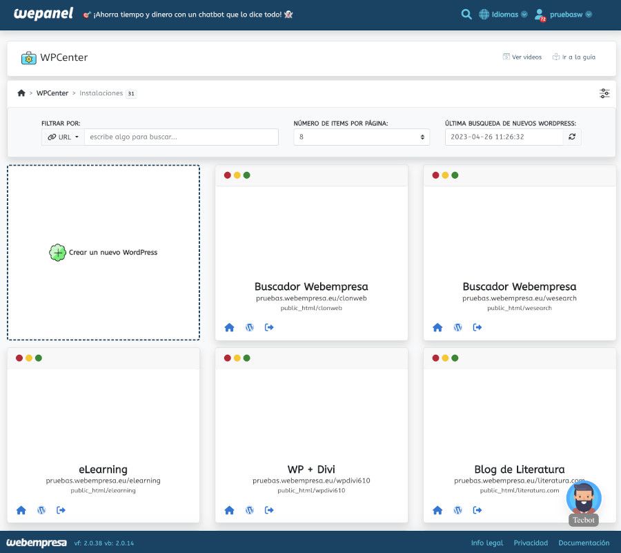The image size is (621, 553).
Task: Click the wepanel logo
Action: coord(43,14)
